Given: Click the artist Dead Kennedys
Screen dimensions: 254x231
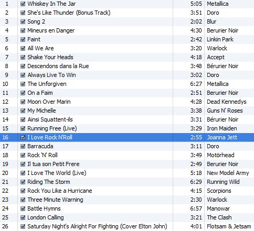Looking at the screenshot, I should [x=227, y=102].
